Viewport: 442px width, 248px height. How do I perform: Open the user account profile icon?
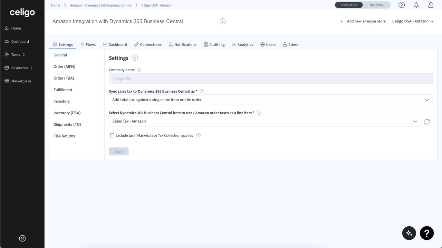(x=431, y=5)
